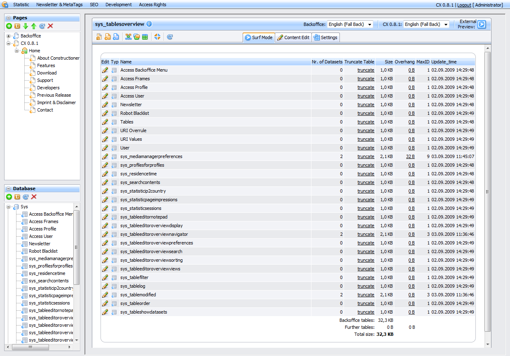The width and height of the screenshot is (510, 356).
Task: Click the red delete icon in Database panel
Action: click(34, 197)
